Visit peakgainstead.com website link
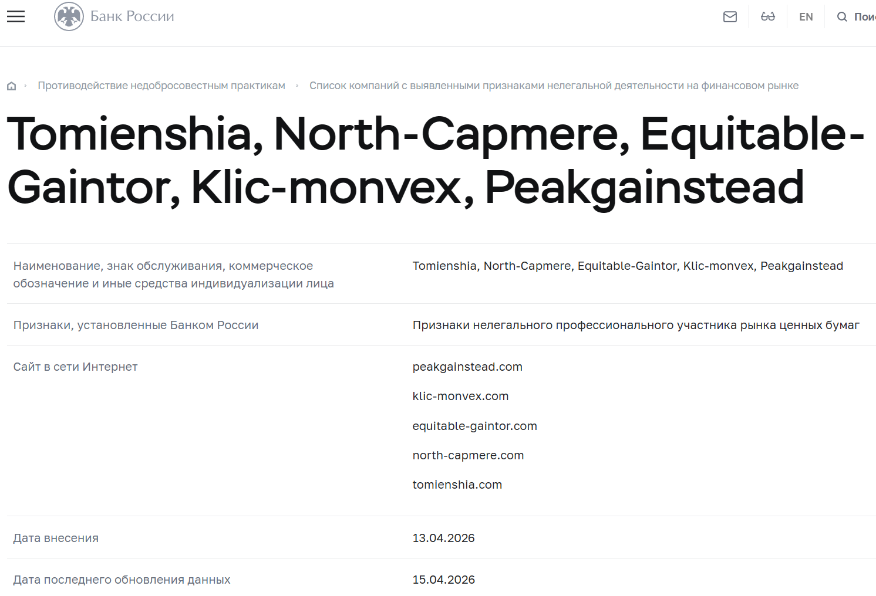 point(467,366)
